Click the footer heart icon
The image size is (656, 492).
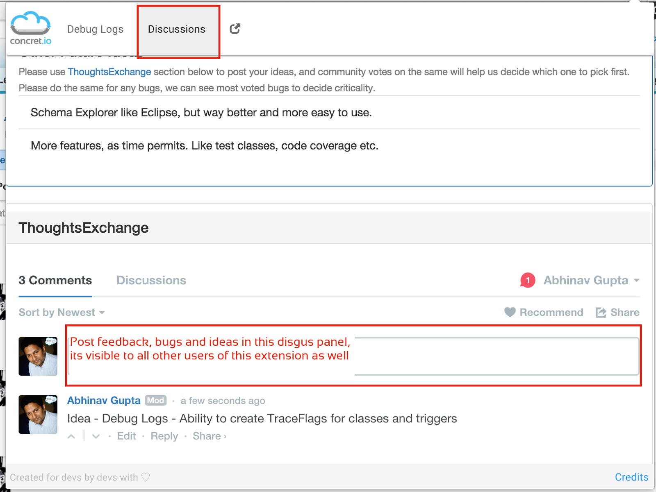[x=146, y=477]
